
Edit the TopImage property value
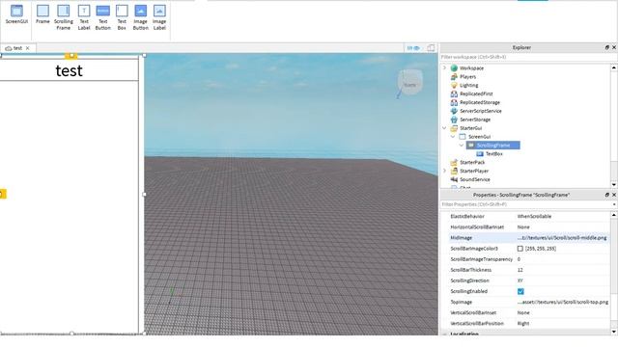pyautogui.click(x=563, y=302)
